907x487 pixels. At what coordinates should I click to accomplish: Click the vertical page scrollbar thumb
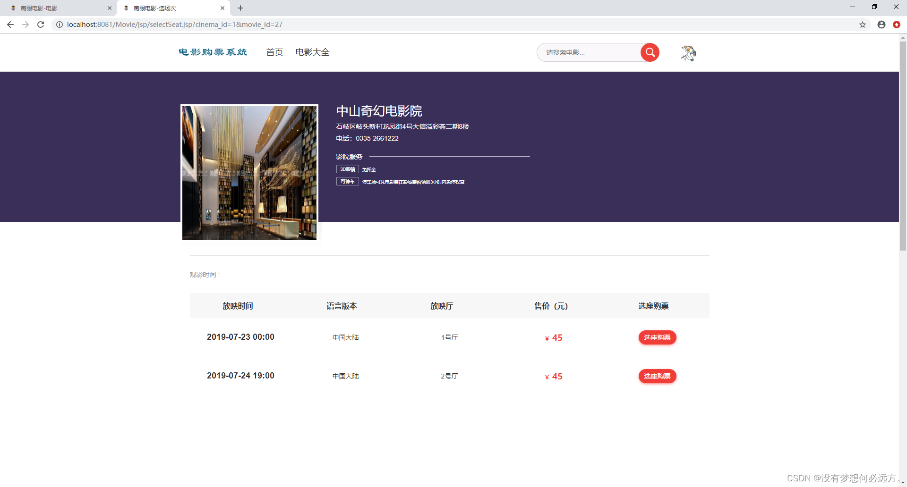pos(903,145)
